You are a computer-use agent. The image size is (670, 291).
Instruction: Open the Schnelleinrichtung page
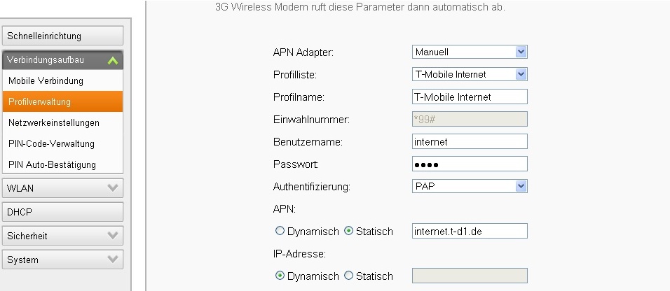(x=63, y=36)
